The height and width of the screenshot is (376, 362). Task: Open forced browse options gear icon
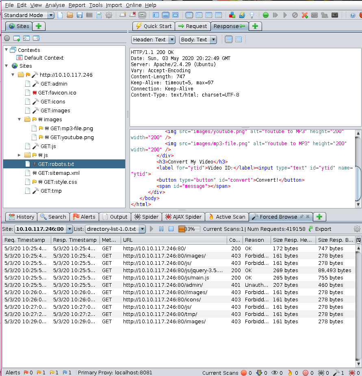pos(357,229)
